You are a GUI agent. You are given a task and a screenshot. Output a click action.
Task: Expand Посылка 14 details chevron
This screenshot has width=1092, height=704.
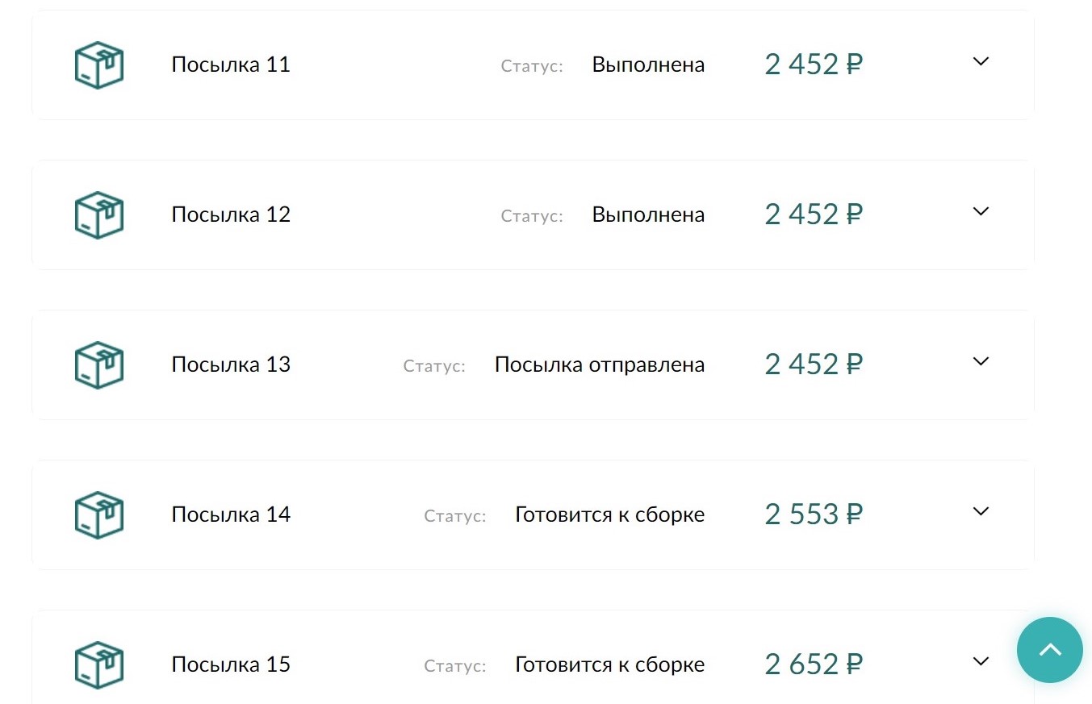tap(981, 511)
